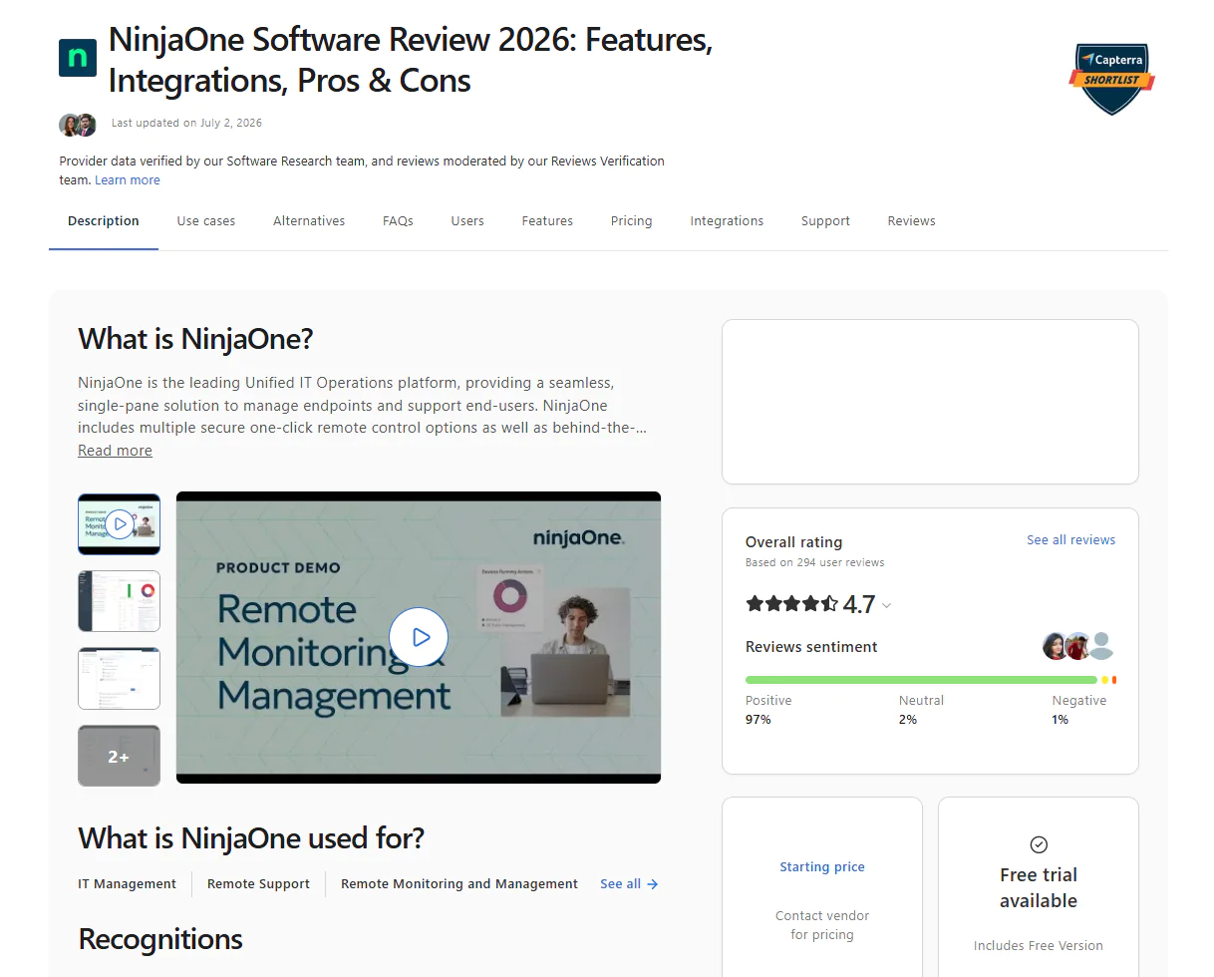This screenshot has height=977, width=1214.
Task: Click See all reviews link
Action: 1071,540
